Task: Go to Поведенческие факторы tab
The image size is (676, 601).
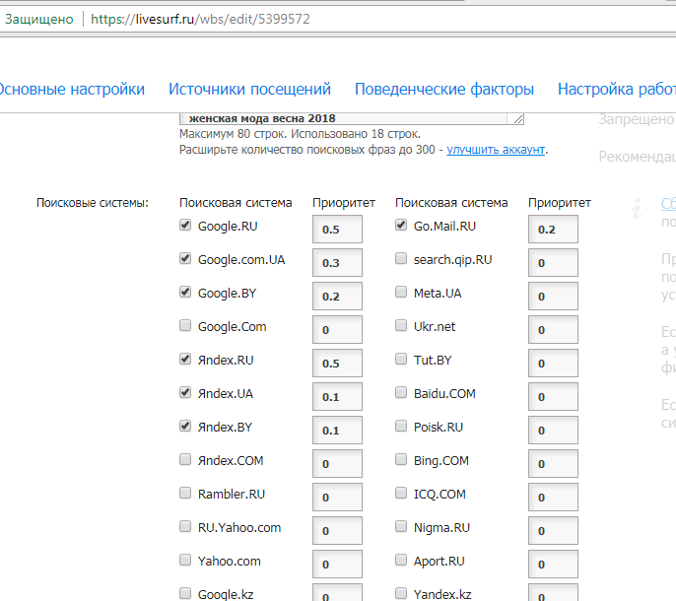Action: (x=443, y=90)
